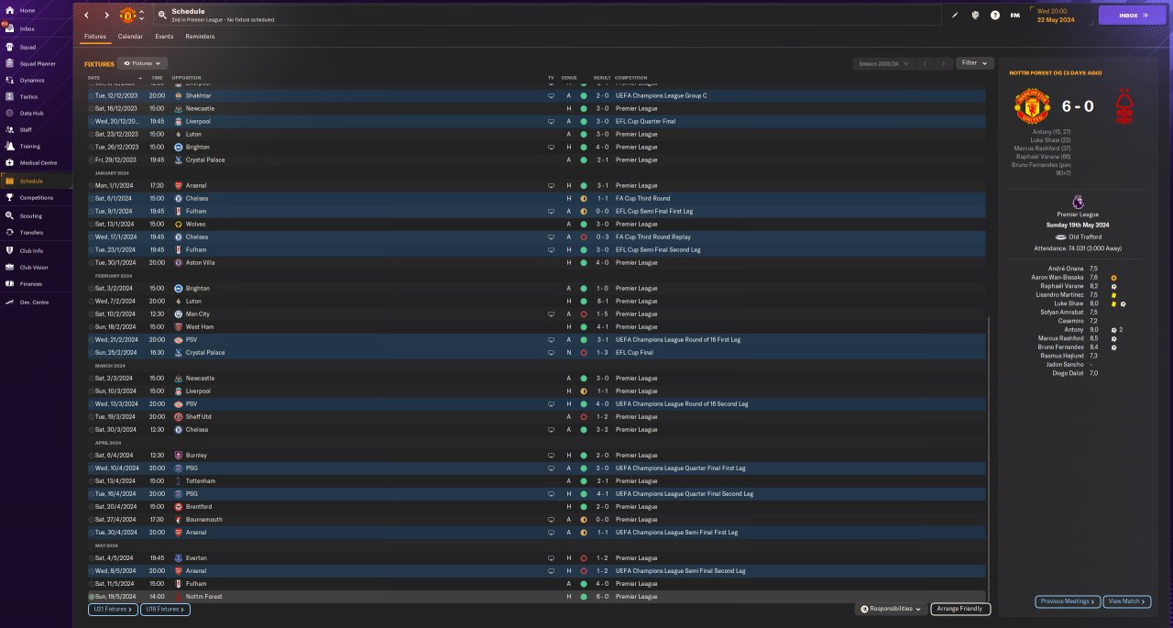Click the search magnifier icon

tap(162, 15)
